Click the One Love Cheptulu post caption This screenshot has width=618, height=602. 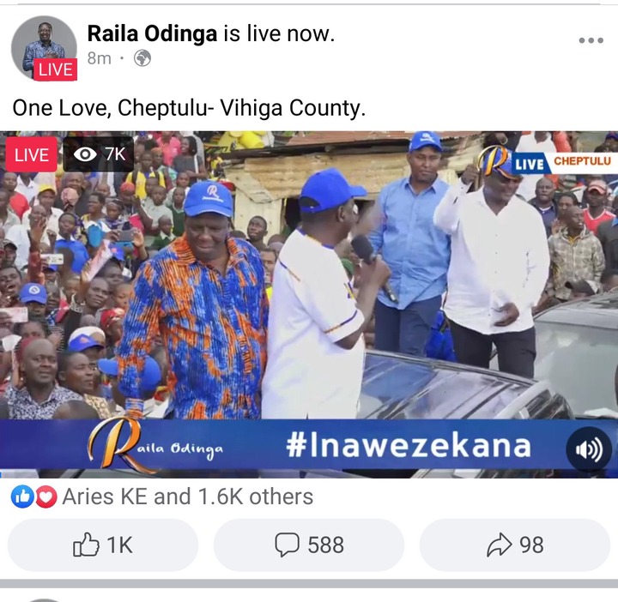189,107
